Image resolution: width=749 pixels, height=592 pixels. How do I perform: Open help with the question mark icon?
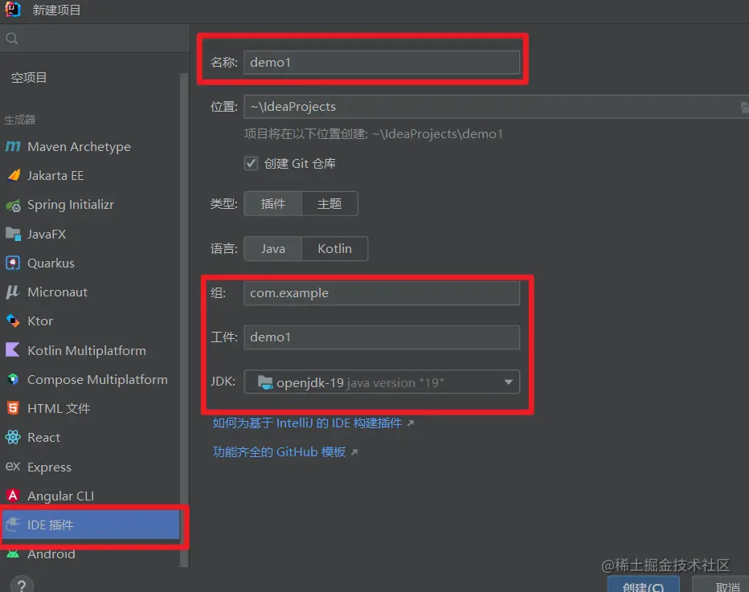[22, 584]
